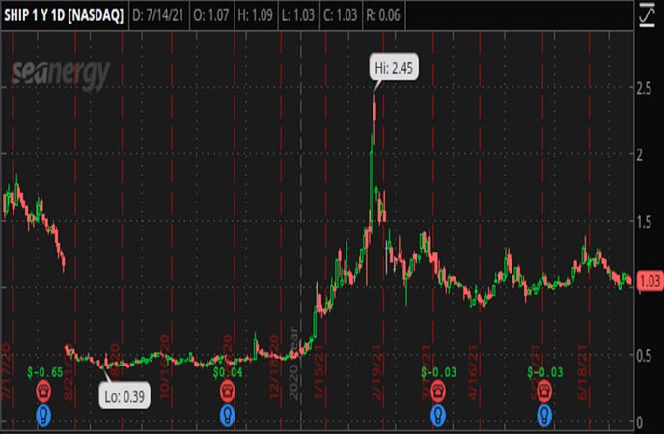Click the '$0.04' earnings value
Viewport: 664px width, 434px height.
point(228,372)
